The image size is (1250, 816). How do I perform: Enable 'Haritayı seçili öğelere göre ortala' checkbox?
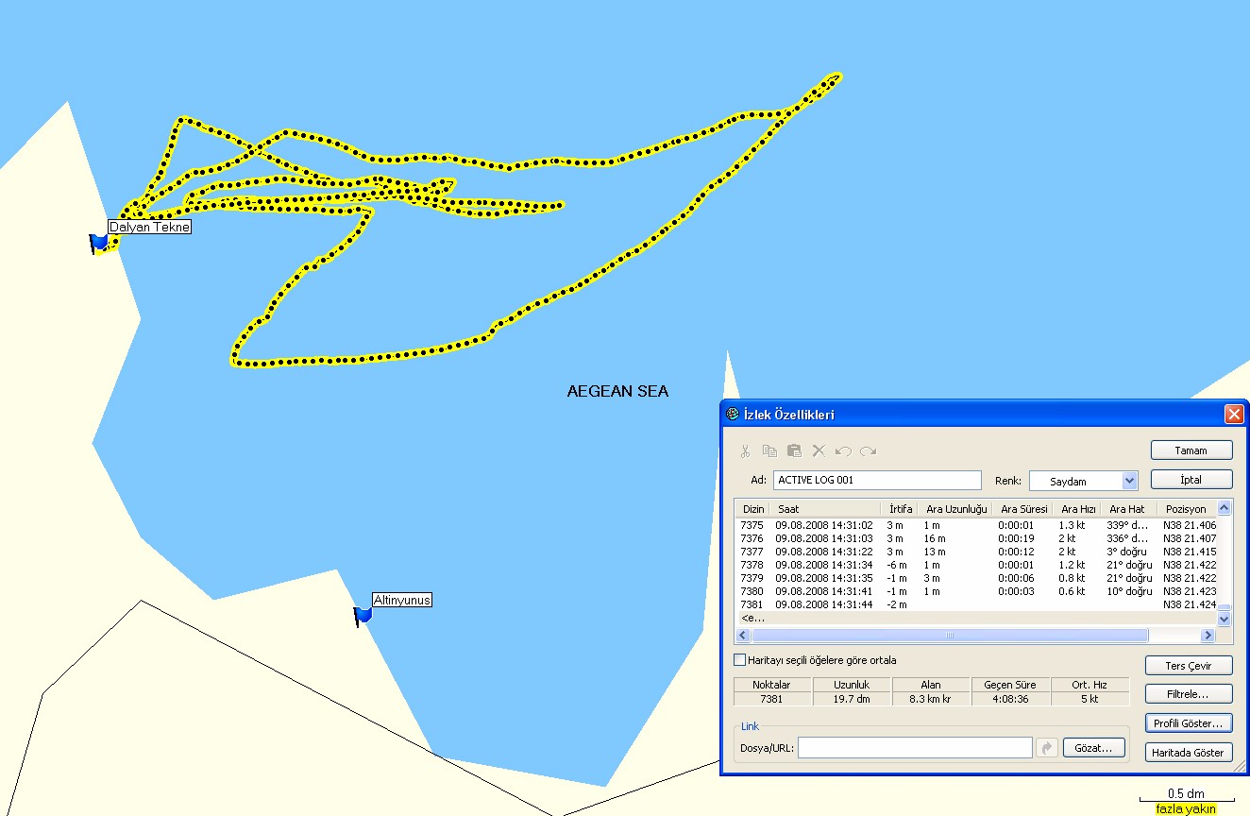(x=740, y=660)
